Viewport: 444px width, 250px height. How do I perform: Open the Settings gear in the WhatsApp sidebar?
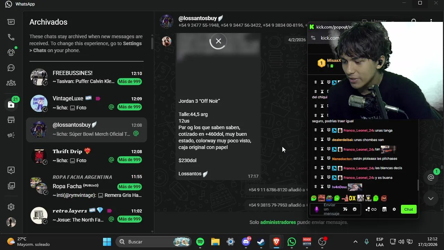pyautogui.click(x=11, y=207)
